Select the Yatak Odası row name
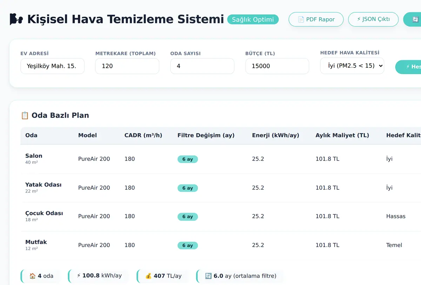421x285 pixels. click(x=43, y=184)
